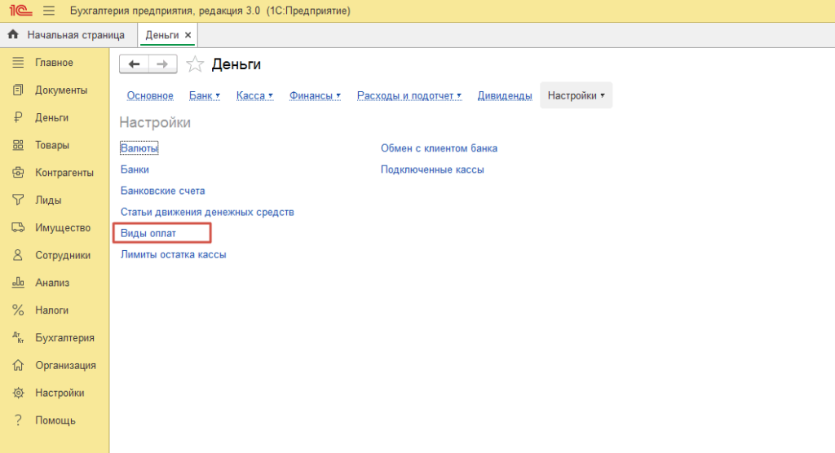Click the Лиды funnel icon

click(x=18, y=200)
